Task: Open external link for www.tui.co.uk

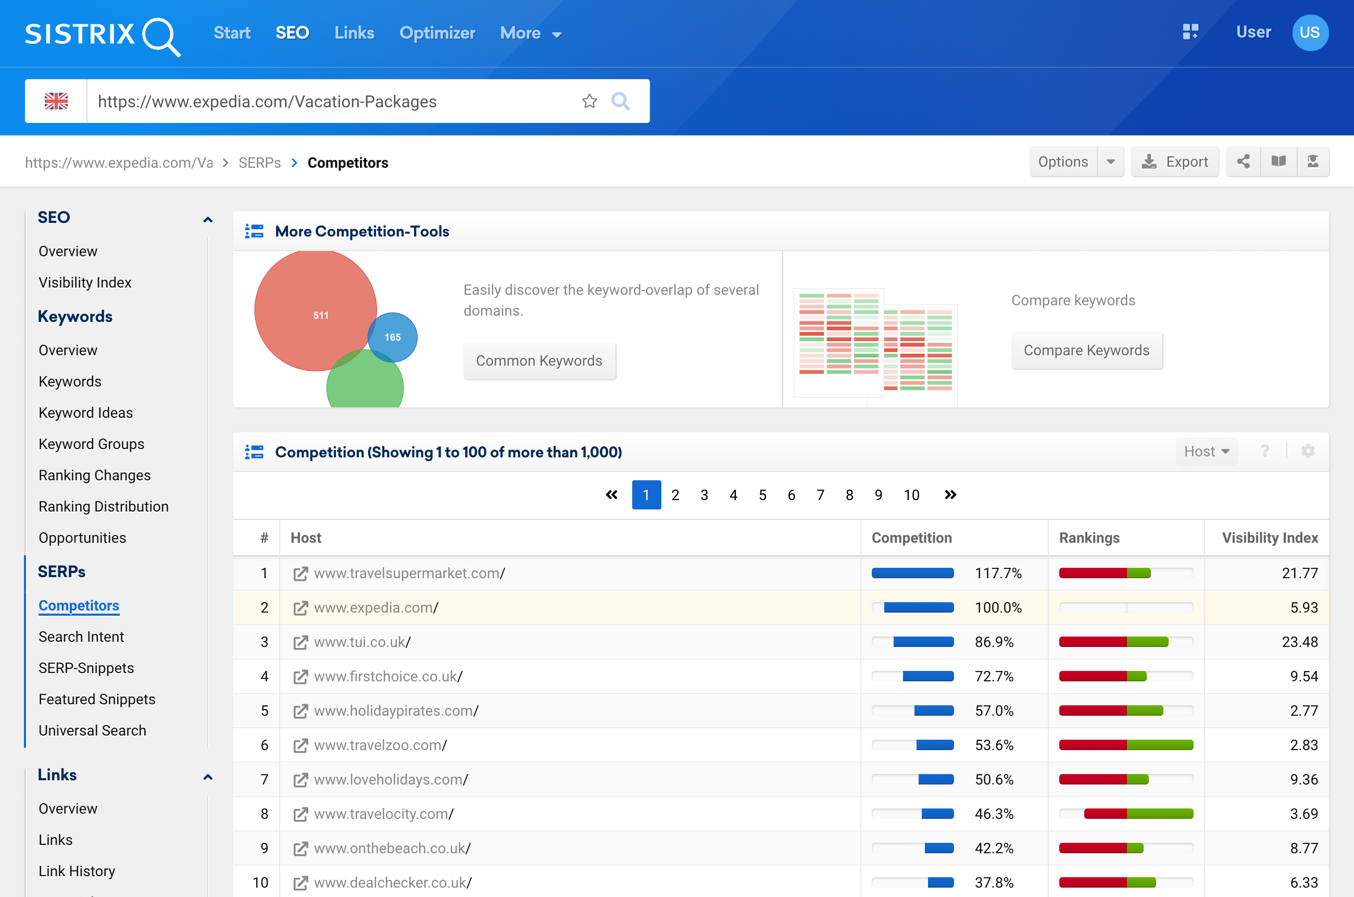Action: (x=300, y=642)
